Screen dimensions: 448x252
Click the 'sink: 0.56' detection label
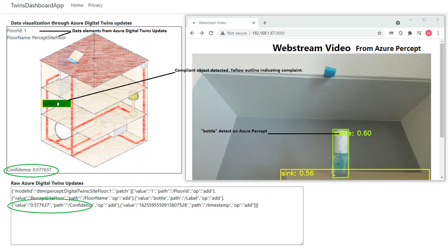[x=298, y=173]
